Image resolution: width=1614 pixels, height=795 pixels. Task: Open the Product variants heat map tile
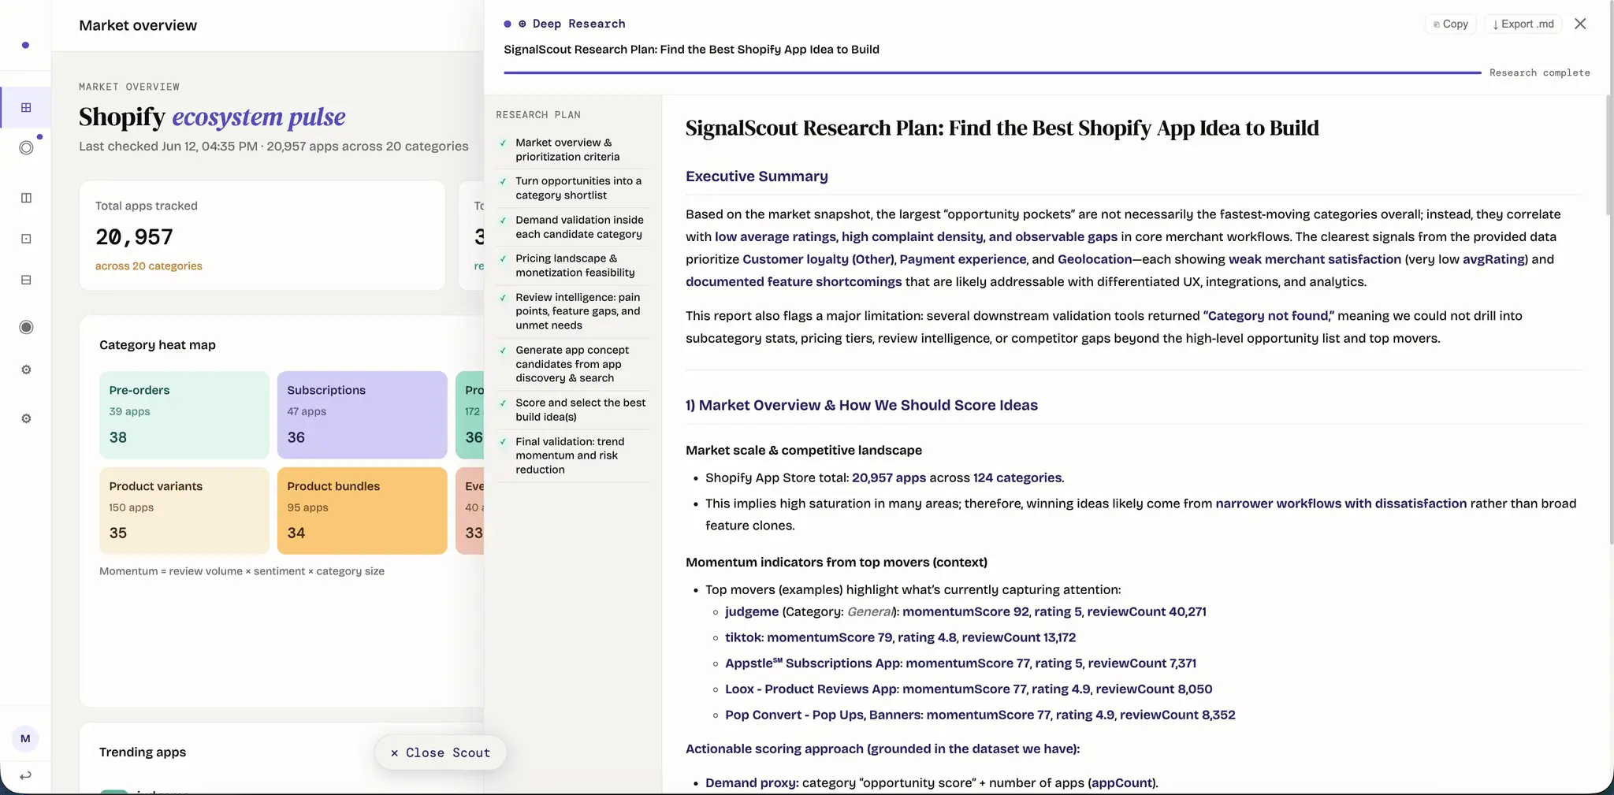tap(184, 511)
